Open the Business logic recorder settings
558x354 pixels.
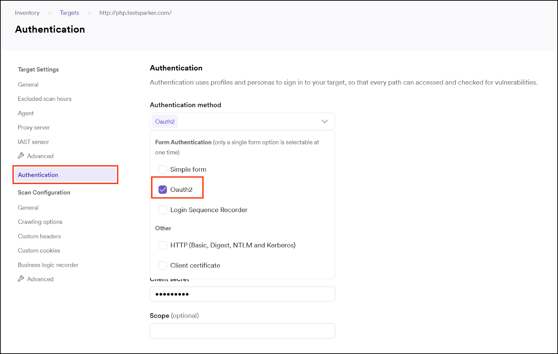point(48,265)
